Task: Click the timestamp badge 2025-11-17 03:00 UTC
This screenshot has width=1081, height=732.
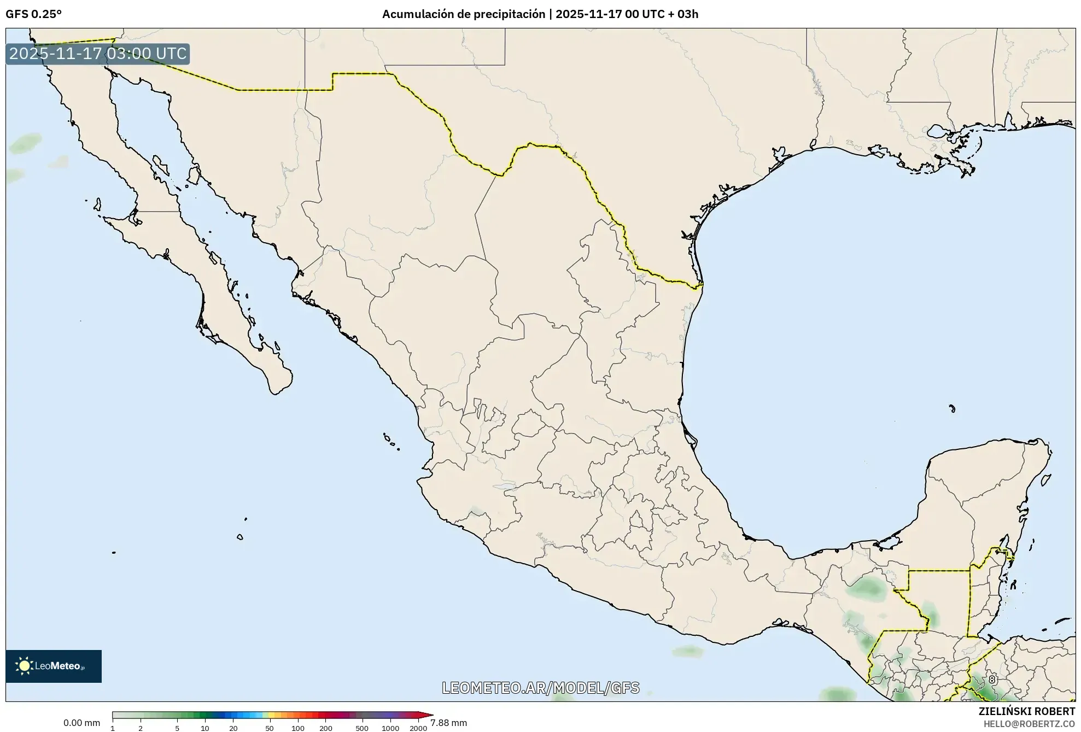Action: click(x=97, y=54)
